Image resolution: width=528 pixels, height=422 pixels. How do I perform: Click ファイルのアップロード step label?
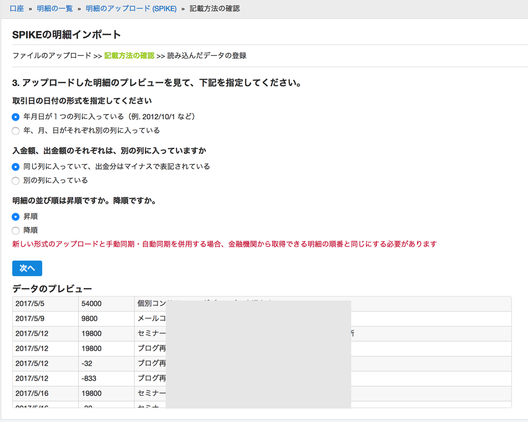coord(52,56)
